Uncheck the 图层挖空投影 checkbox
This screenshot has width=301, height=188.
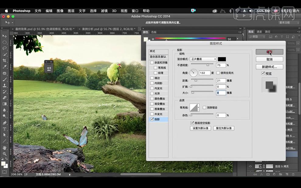point(192,123)
